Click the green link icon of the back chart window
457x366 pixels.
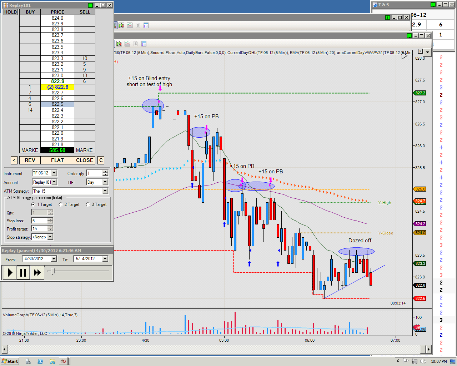click(x=388, y=17)
